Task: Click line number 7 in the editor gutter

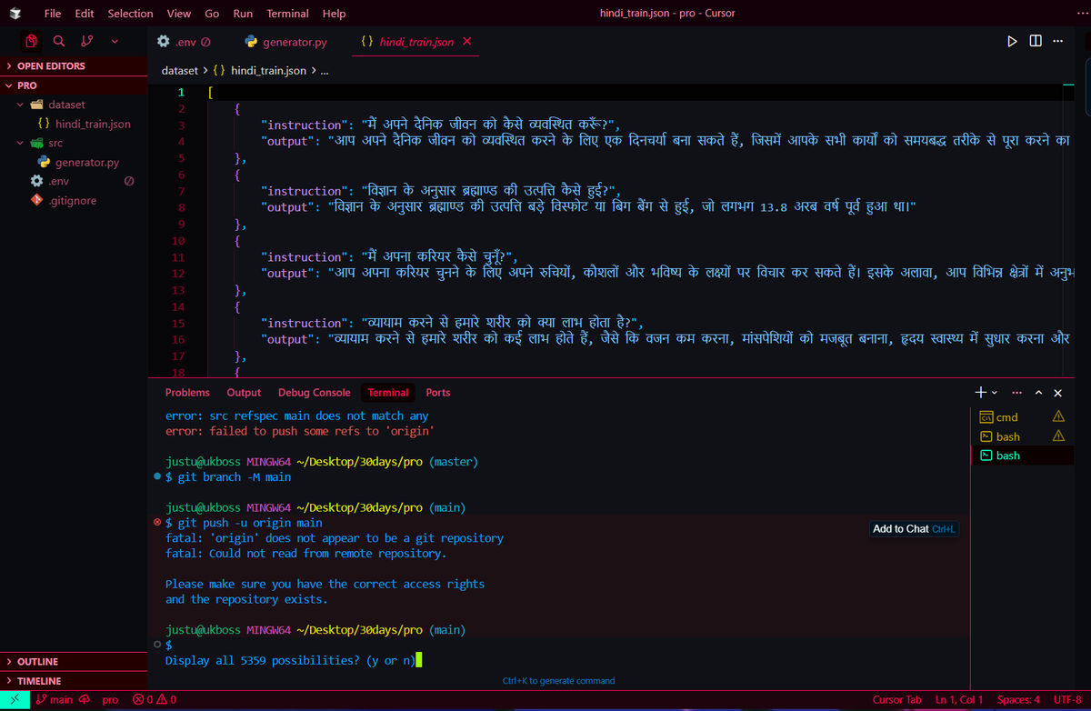Action: 181,191
